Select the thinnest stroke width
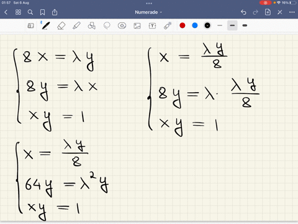Image resolution: width=298 pixels, height=224 pixels. 220,26
